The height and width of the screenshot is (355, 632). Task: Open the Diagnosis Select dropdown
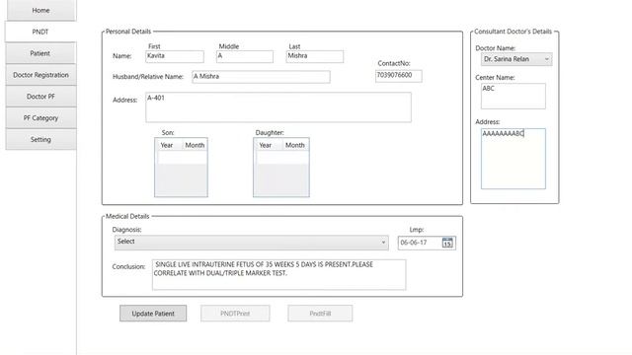pos(252,243)
